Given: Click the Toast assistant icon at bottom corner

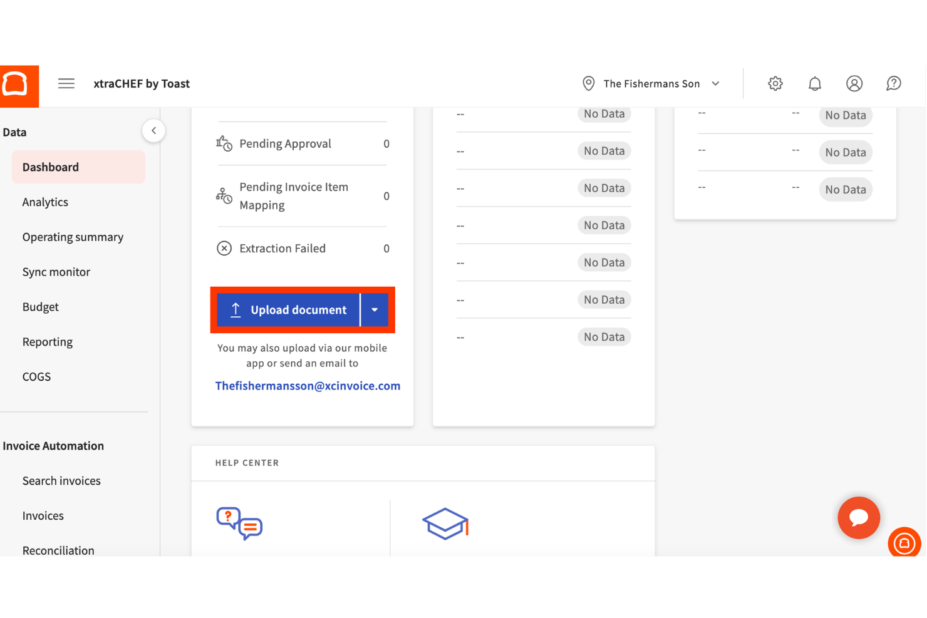Looking at the screenshot, I should (x=904, y=543).
